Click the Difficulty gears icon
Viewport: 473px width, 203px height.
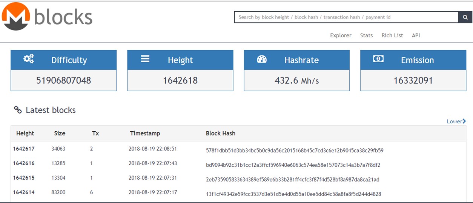[x=29, y=59]
